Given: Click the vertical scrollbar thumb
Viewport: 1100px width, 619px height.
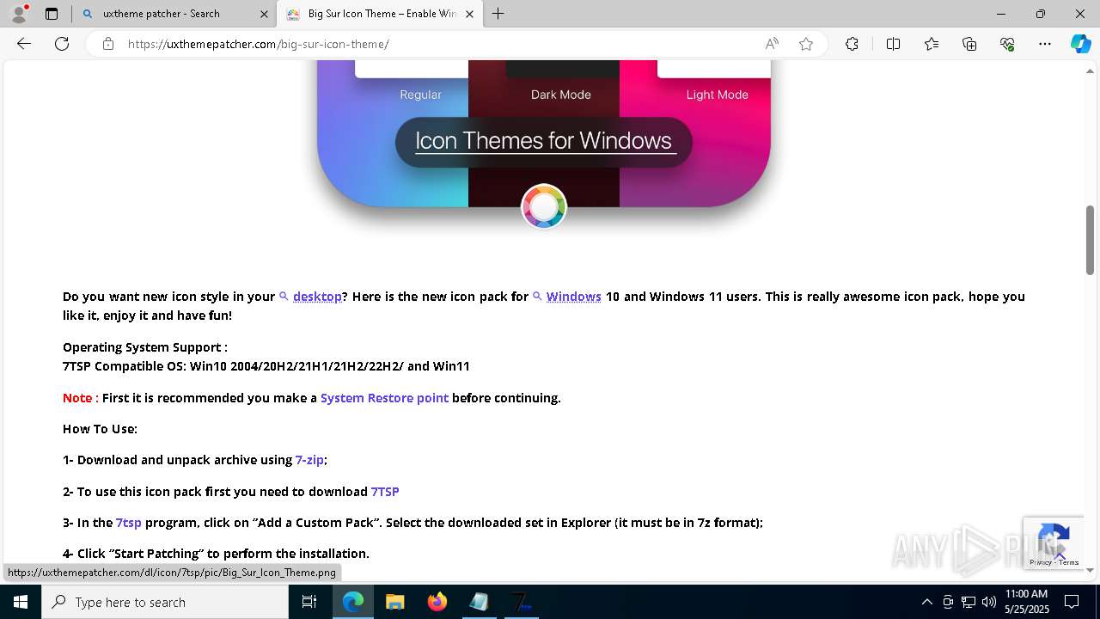Looking at the screenshot, I should [x=1090, y=240].
